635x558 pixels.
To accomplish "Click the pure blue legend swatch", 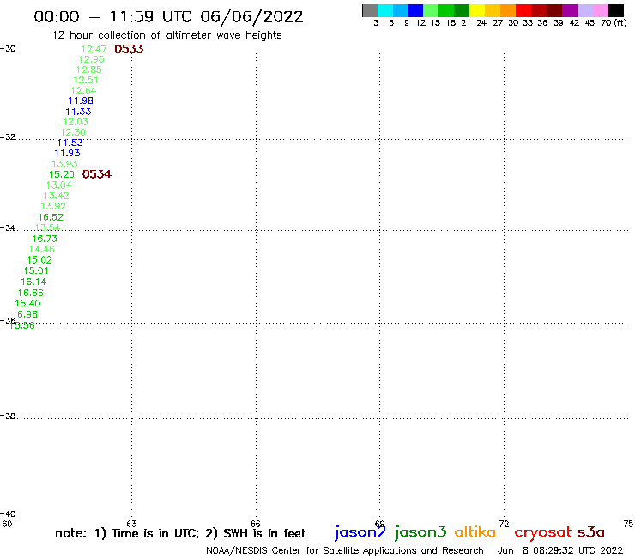I will click(x=415, y=10).
